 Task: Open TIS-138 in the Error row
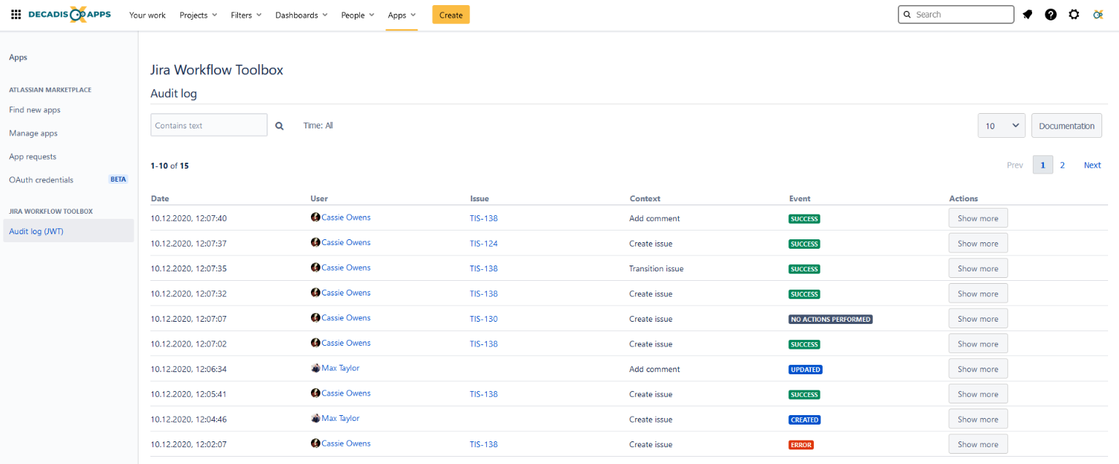pyautogui.click(x=483, y=444)
